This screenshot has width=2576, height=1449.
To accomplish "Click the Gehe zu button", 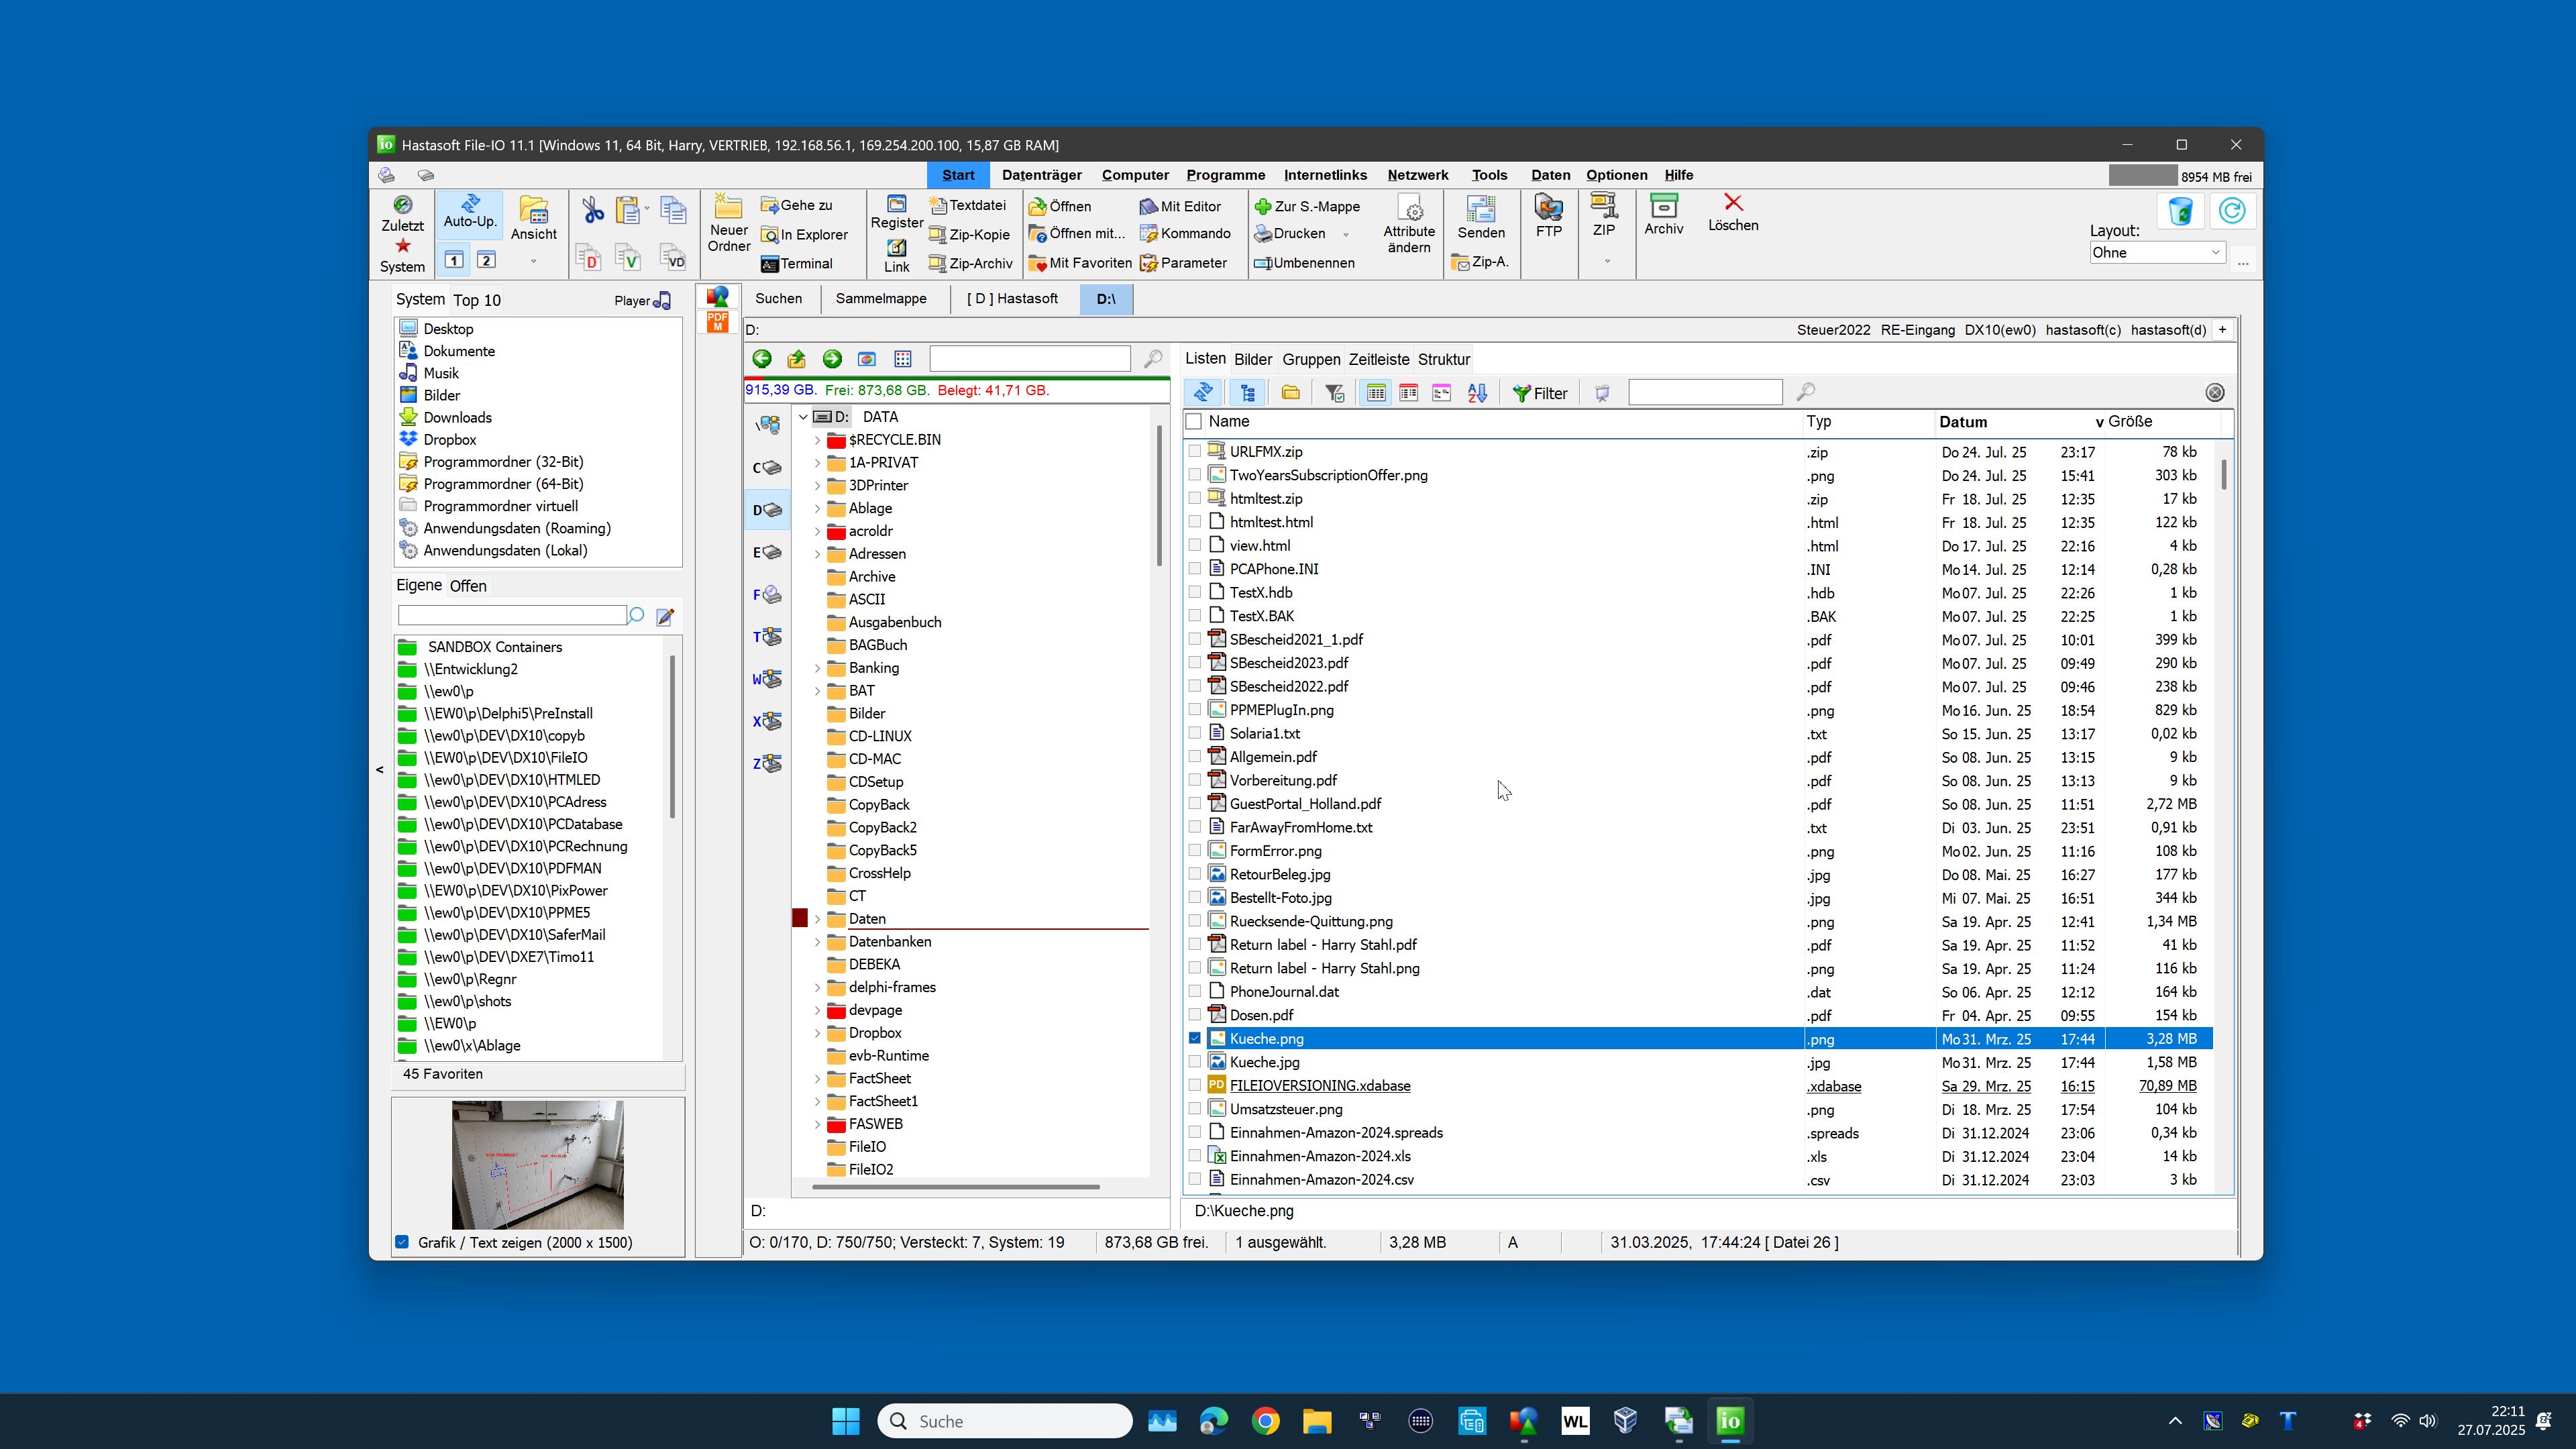I will click(x=798, y=206).
